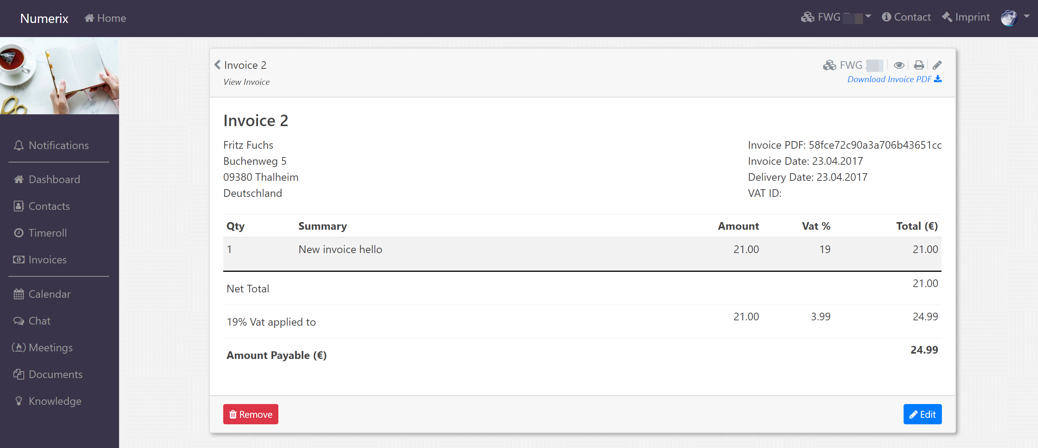
Task: Click the Summary column header
Action: [x=322, y=226]
